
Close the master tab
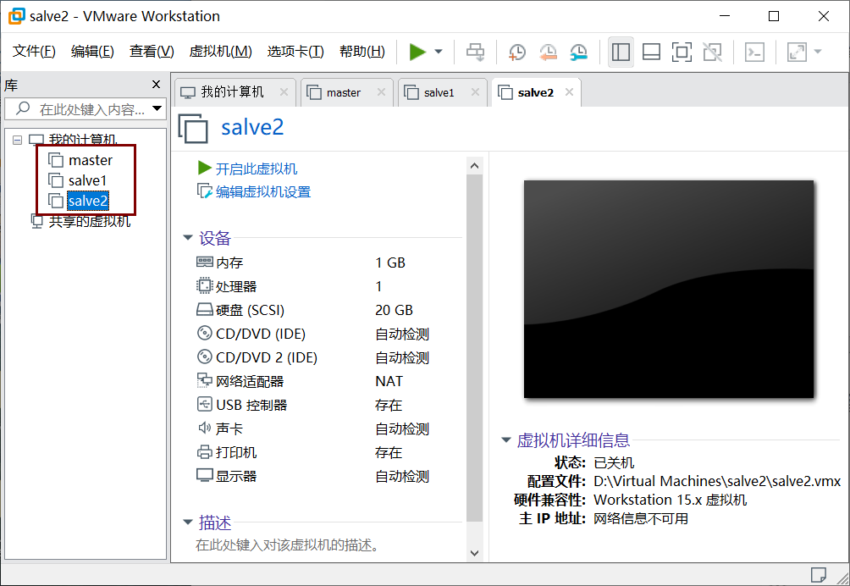[381, 92]
